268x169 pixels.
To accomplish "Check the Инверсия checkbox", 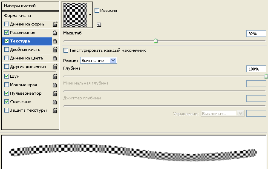I will [x=97, y=10].
